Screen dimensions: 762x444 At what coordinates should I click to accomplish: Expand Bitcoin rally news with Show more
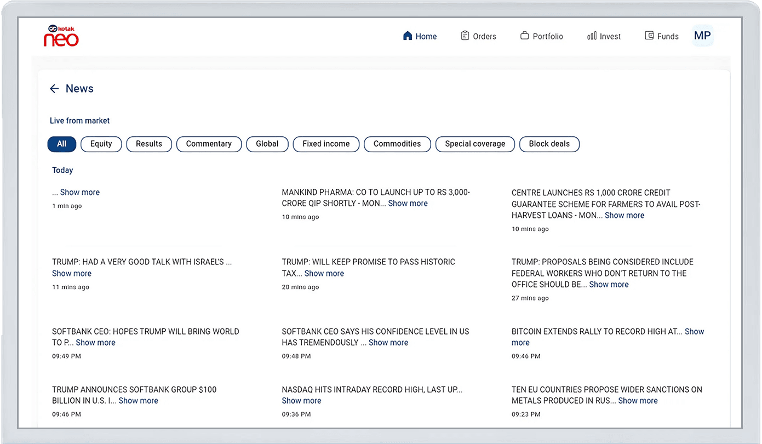click(694, 332)
